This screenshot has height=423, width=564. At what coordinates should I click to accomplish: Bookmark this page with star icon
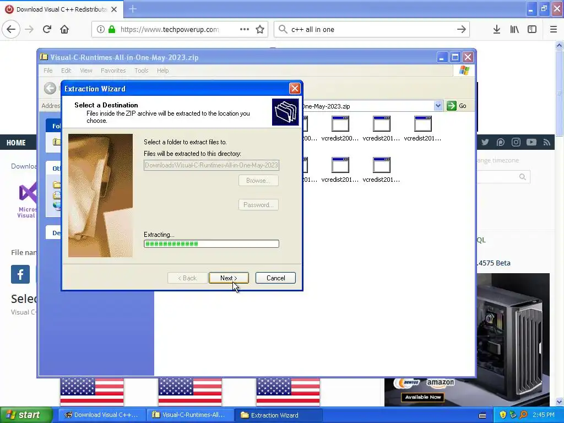click(260, 30)
